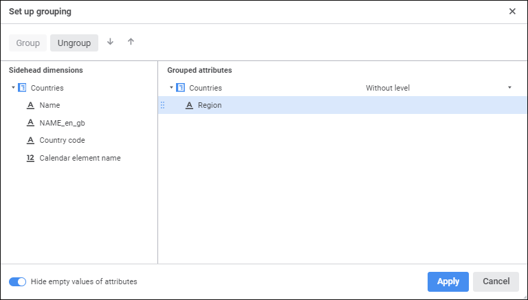This screenshot has height=300, width=528.
Task: Toggle Hide empty values of attributes switch
Action: (18, 281)
